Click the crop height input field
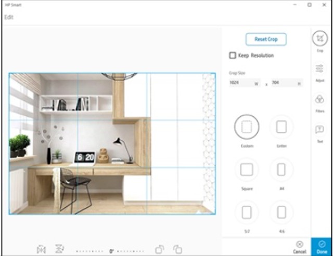 tap(287, 83)
